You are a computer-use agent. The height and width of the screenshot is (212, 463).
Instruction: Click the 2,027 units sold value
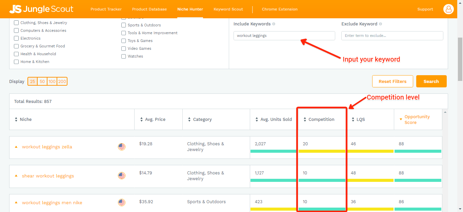point(260,144)
